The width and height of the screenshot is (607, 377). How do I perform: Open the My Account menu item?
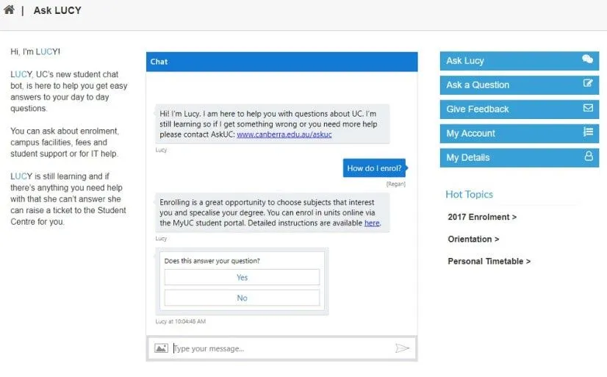519,134
